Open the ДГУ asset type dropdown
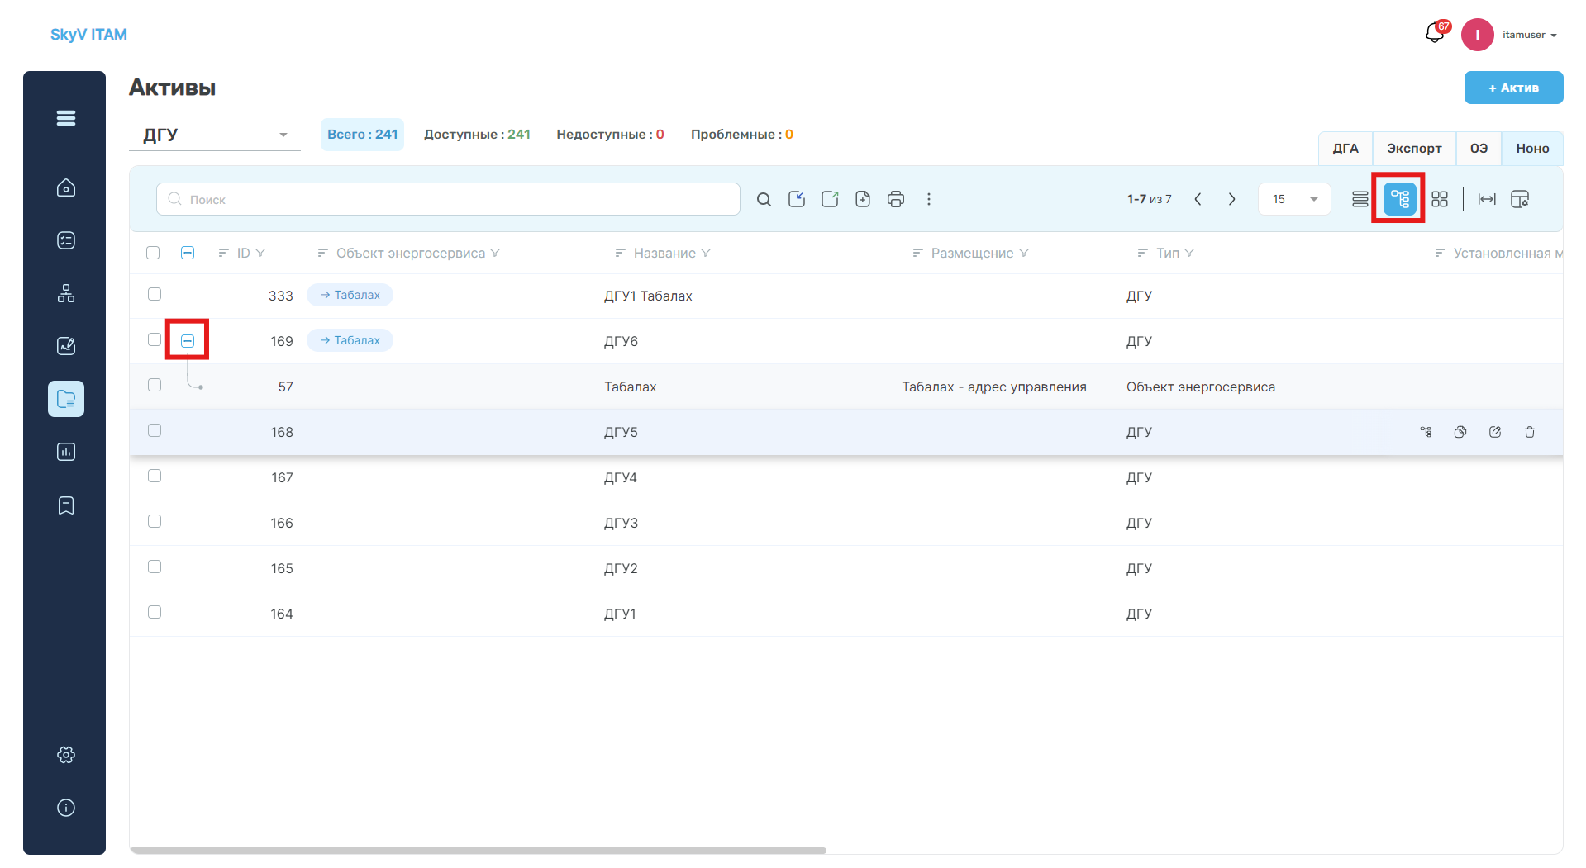This screenshot has height=868, width=1586. [215, 135]
